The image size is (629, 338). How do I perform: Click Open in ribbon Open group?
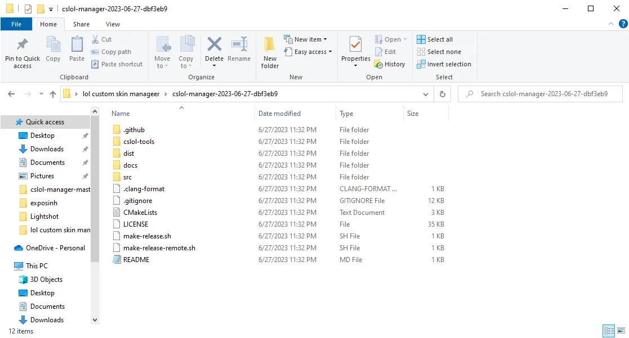pyautogui.click(x=391, y=39)
